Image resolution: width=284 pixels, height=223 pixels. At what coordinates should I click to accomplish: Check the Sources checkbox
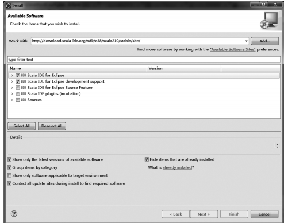pyautogui.click(x=18, y=100)
